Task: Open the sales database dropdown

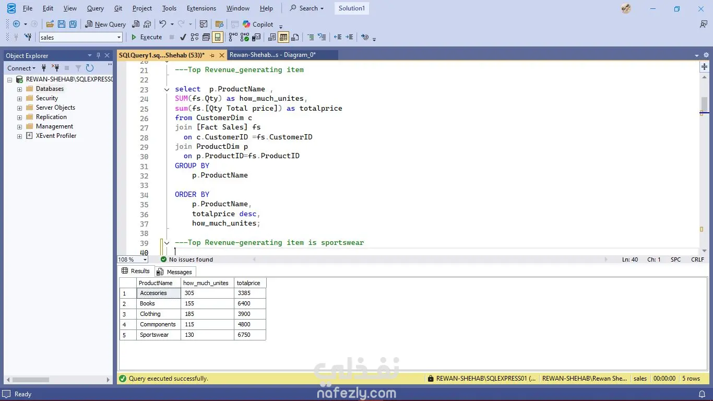Action: point(119,37)
